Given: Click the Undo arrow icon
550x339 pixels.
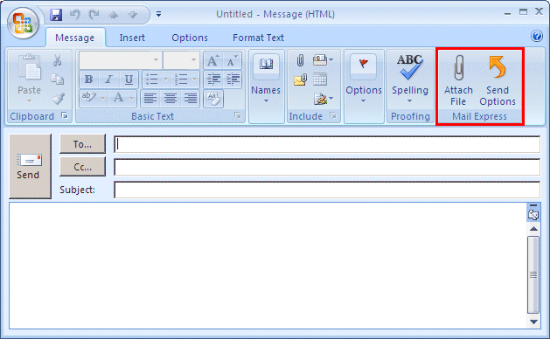Looking at the screenshot, I should point(74,15).
